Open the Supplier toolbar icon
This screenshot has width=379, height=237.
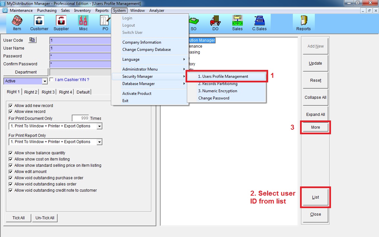[61, 23]
